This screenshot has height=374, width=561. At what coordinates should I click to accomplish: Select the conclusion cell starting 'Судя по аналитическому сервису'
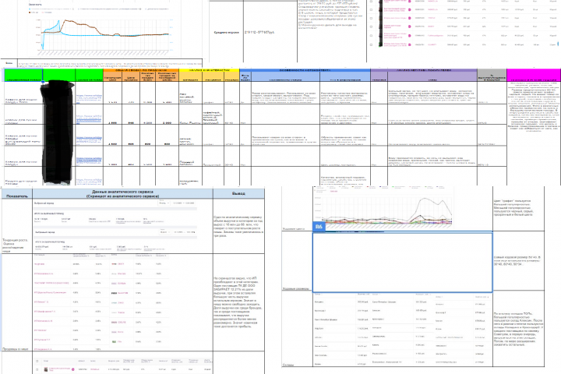238,227
